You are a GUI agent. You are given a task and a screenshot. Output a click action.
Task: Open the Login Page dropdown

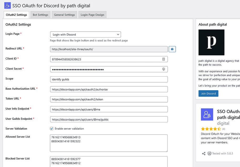pos(86,35)
